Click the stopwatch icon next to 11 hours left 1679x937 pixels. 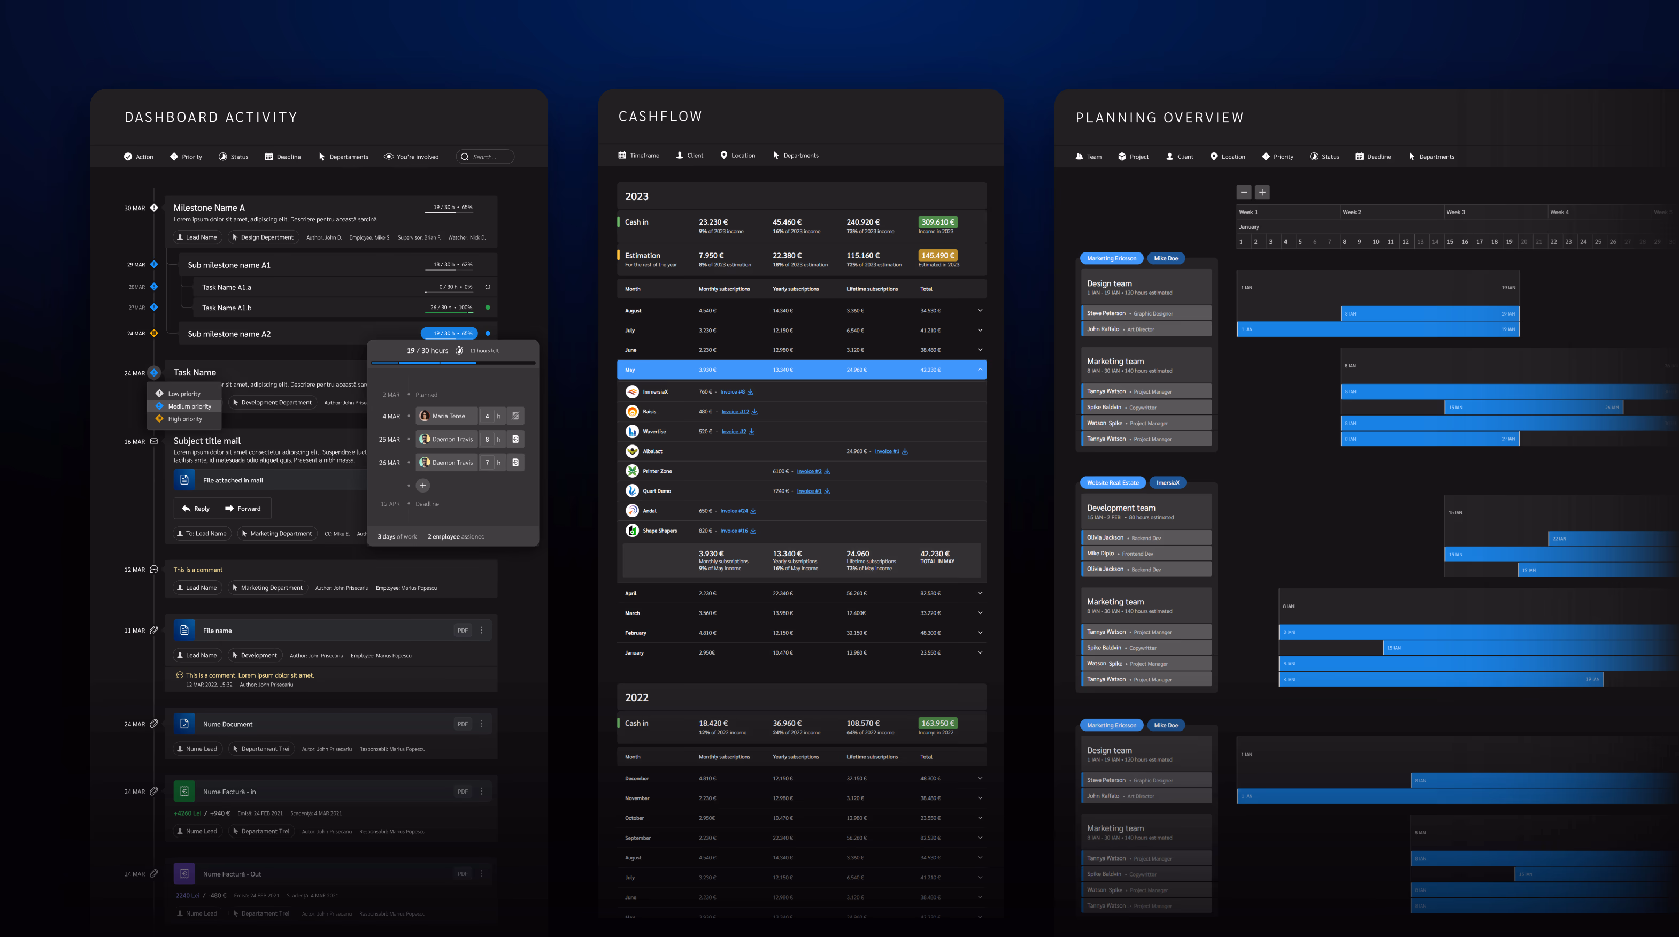coord(459,350)
